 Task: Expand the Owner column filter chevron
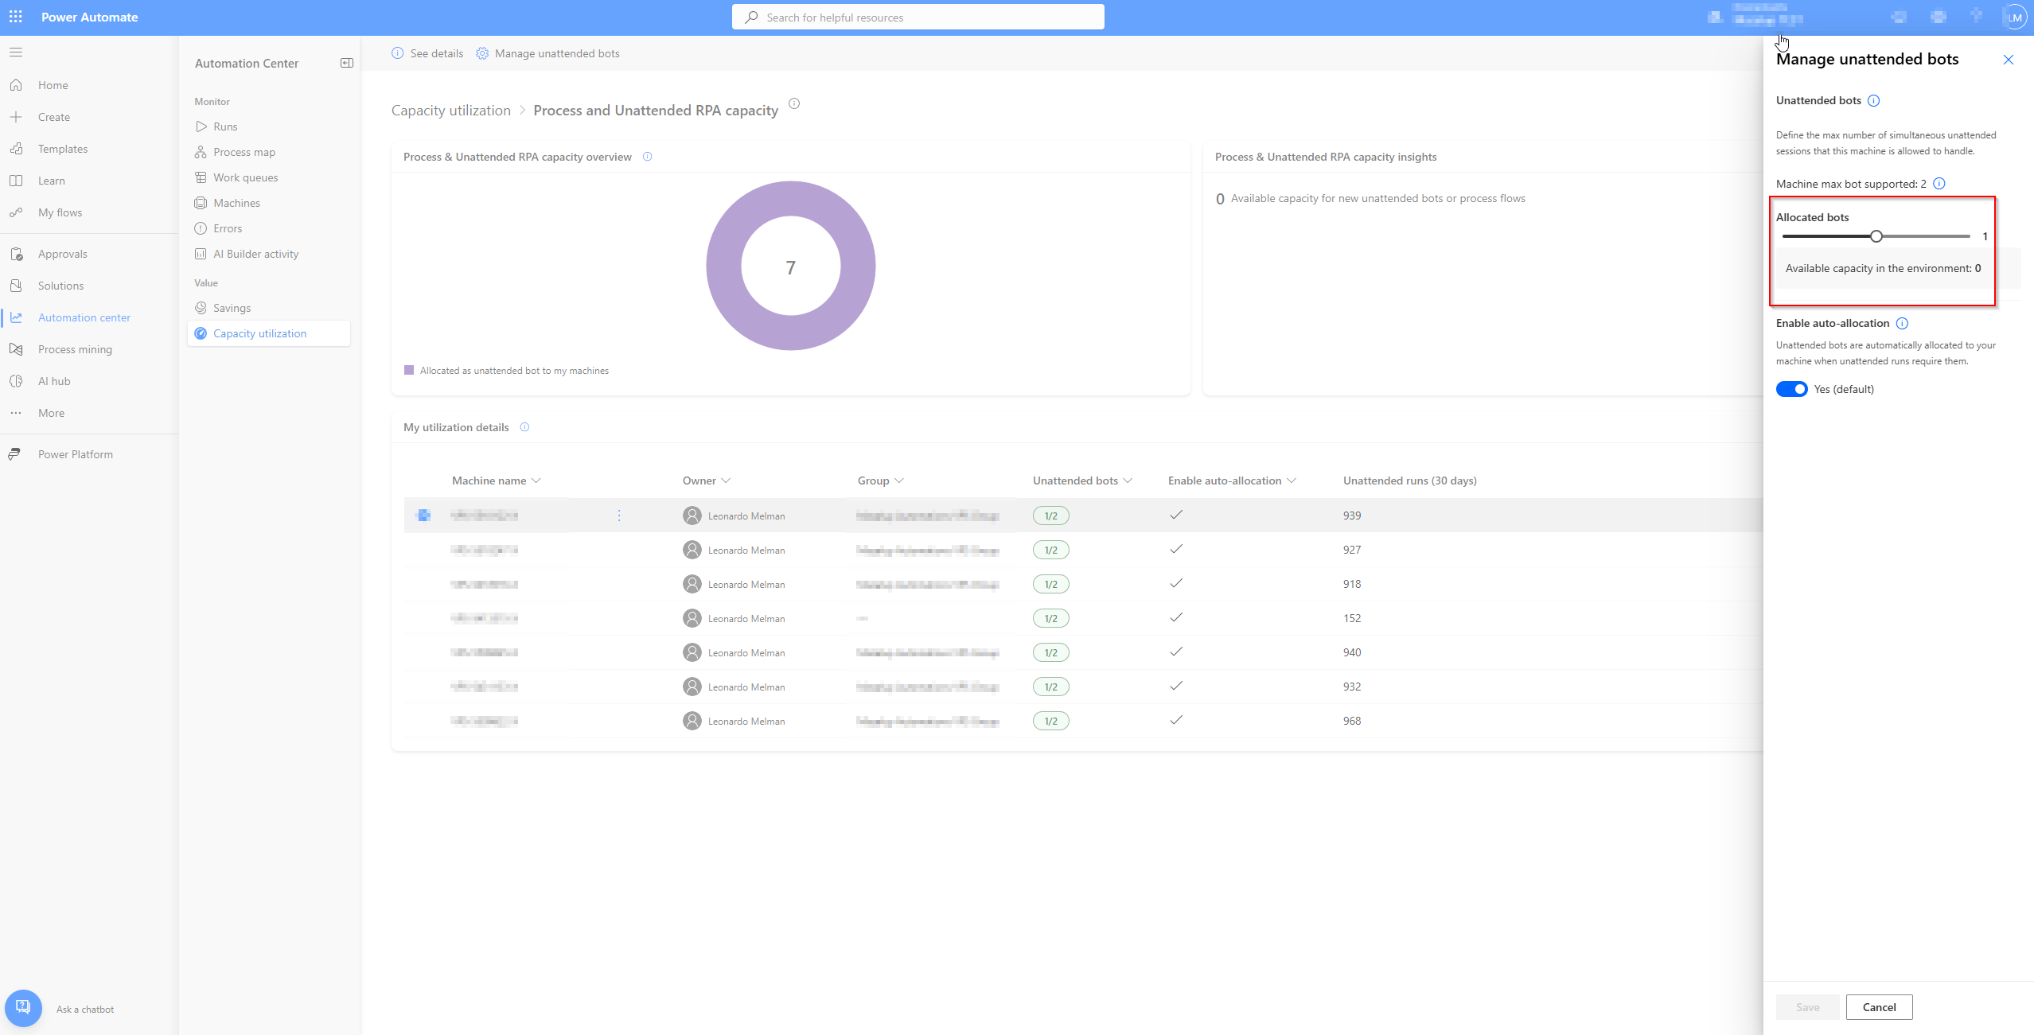[x=726, y=481]
